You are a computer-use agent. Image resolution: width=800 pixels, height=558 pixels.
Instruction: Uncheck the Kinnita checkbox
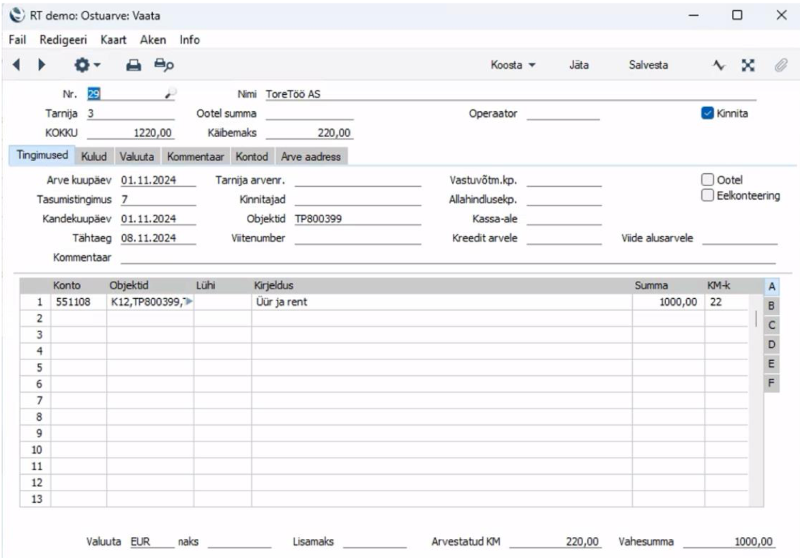(x=707, y=114)
